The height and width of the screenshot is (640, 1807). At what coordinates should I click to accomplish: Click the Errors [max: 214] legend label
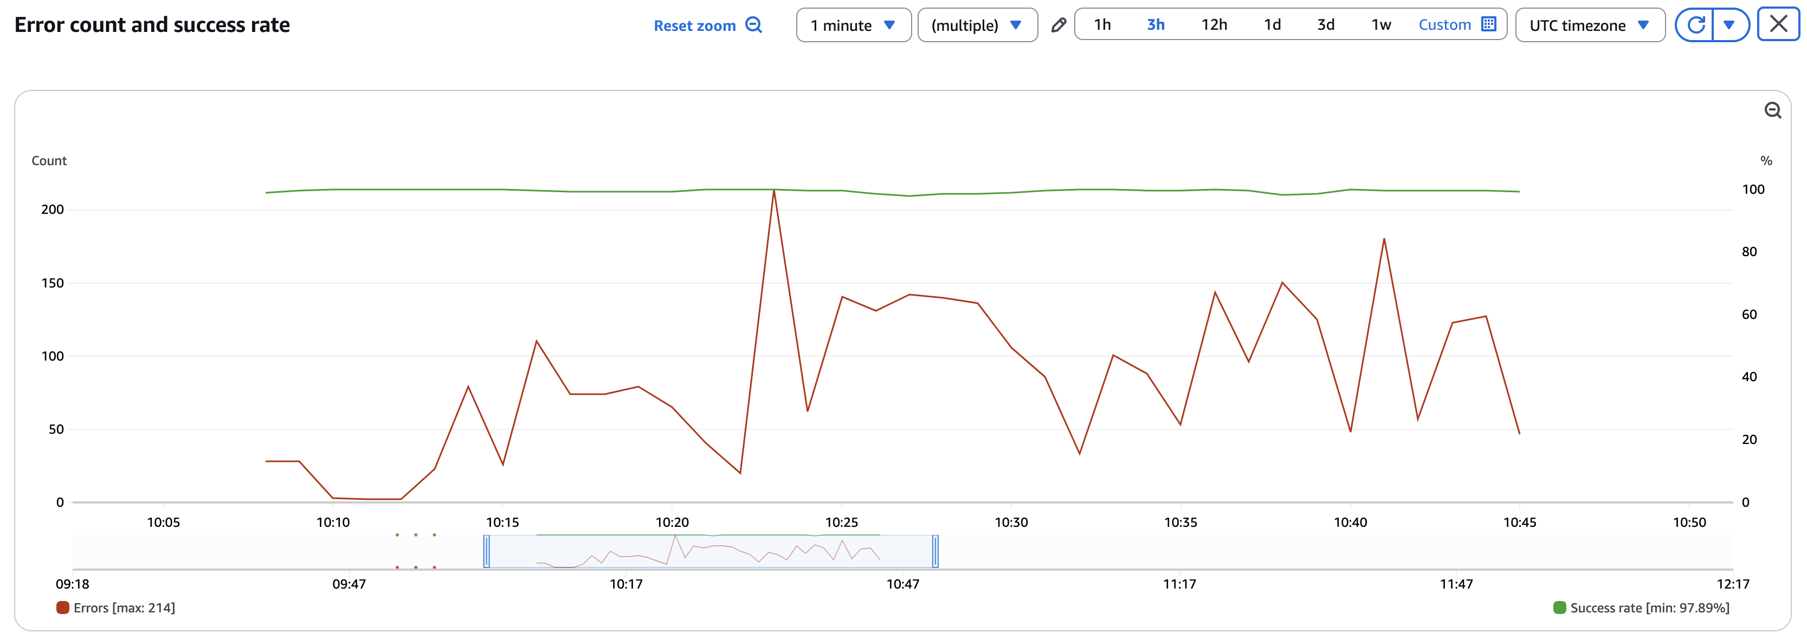(x=124, y=607)
